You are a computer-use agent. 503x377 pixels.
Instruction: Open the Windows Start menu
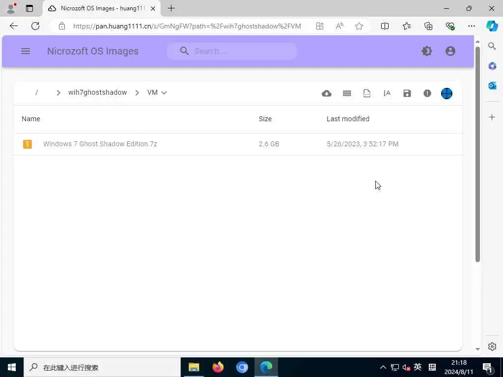tap(12, 367)
